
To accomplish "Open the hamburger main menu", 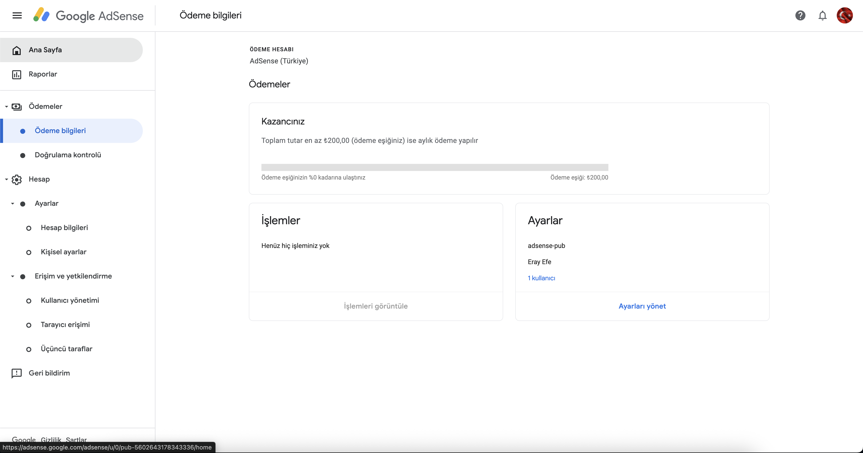I will click(17, 15).
